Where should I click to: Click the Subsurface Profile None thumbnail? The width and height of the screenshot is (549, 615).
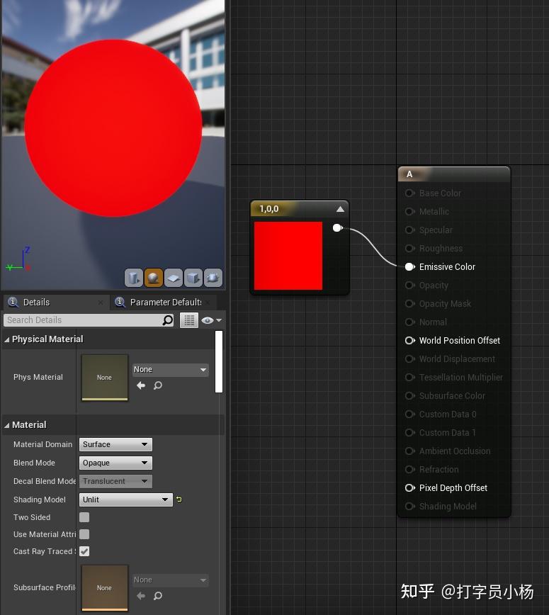click(105, 588)
